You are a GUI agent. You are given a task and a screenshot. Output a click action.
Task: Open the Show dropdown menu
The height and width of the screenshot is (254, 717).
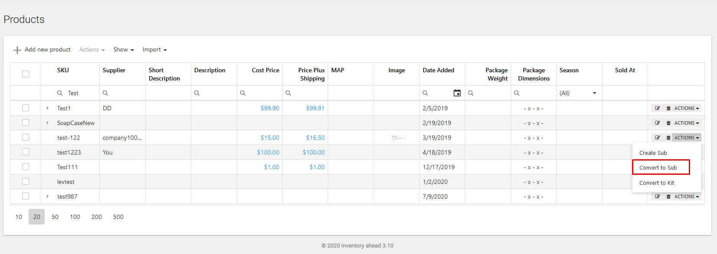(x=124, y=50)
